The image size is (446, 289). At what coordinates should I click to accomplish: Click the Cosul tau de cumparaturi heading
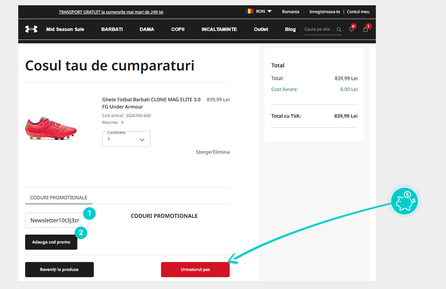(110, 66)
